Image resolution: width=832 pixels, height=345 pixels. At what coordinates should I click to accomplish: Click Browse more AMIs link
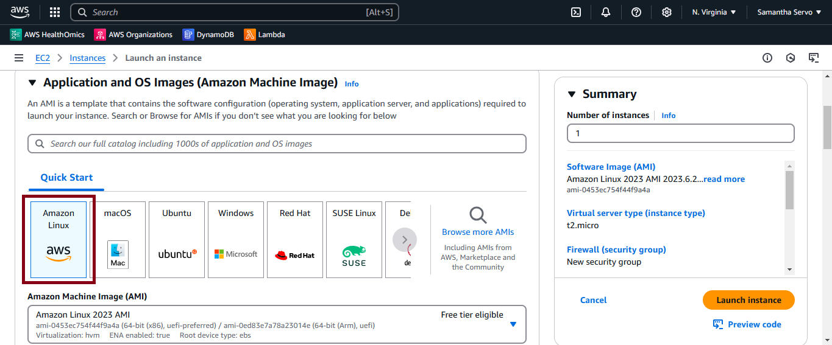[x=478, y=232]
